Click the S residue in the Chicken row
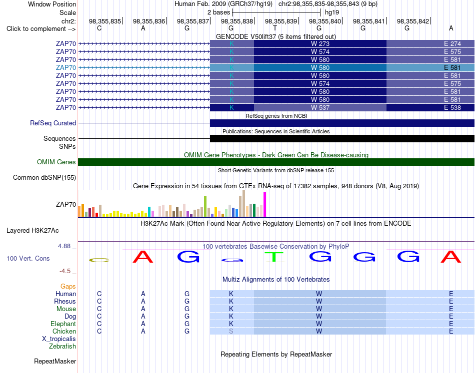This screenshot has height=373, width=475. pos(231,331)
